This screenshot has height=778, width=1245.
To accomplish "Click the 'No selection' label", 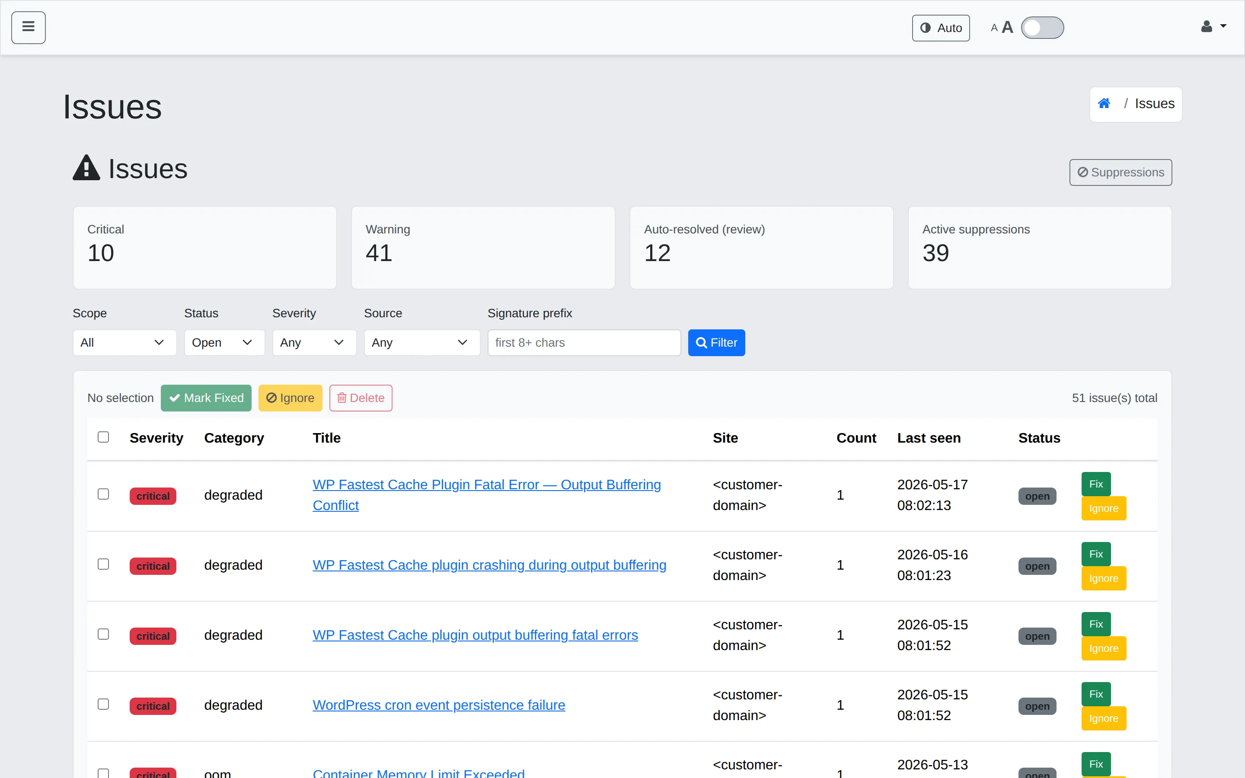I will 120,398.
